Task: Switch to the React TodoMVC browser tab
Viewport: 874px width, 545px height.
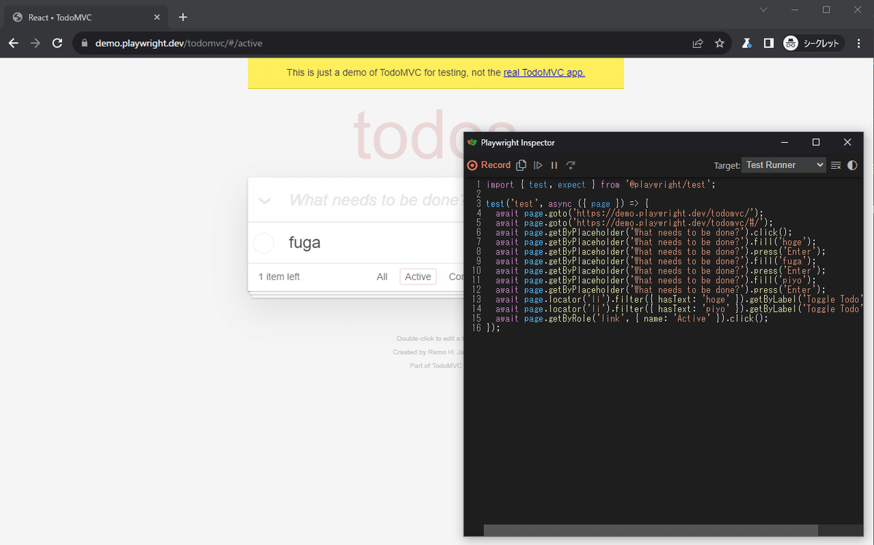Action: [80, 16]
